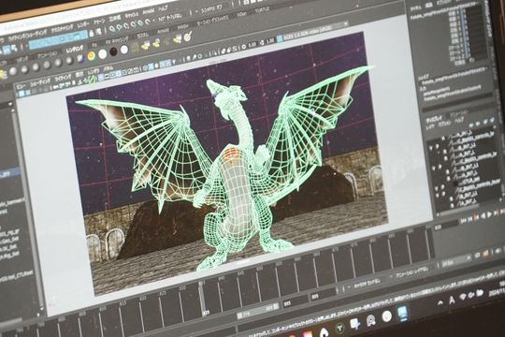Toggle the blue color management icon in viewport toolbar
505x337 pixels.
pyautogui.click(x=280, y=39)
